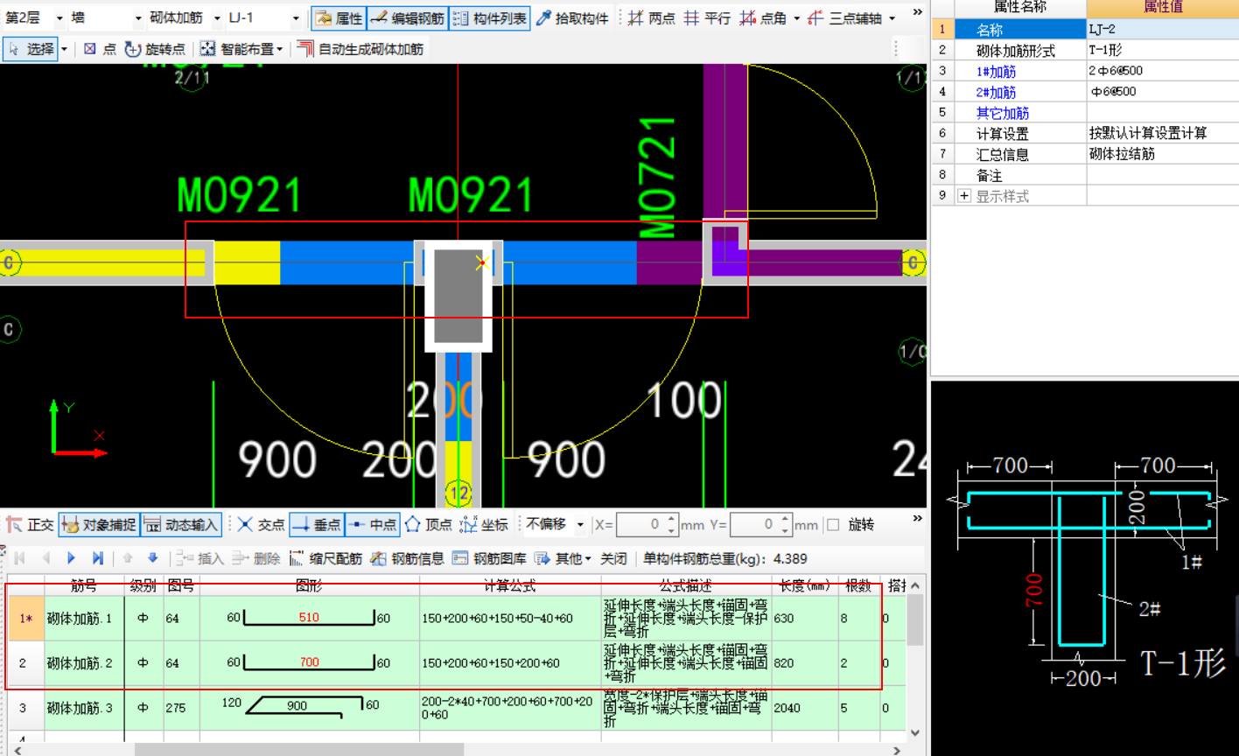Click 关闭 to close rebar editor

click(x=613, y=558)
